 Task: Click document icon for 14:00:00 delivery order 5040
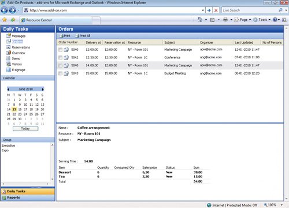(66, 65)
